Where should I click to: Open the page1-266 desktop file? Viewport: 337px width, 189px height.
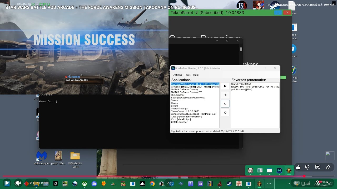click(58, 158)
